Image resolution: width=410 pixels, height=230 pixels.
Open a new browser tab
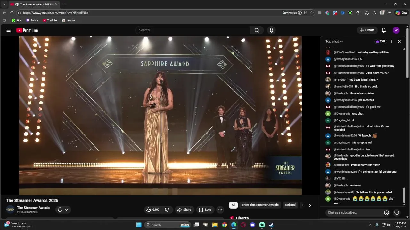(64, 4)
